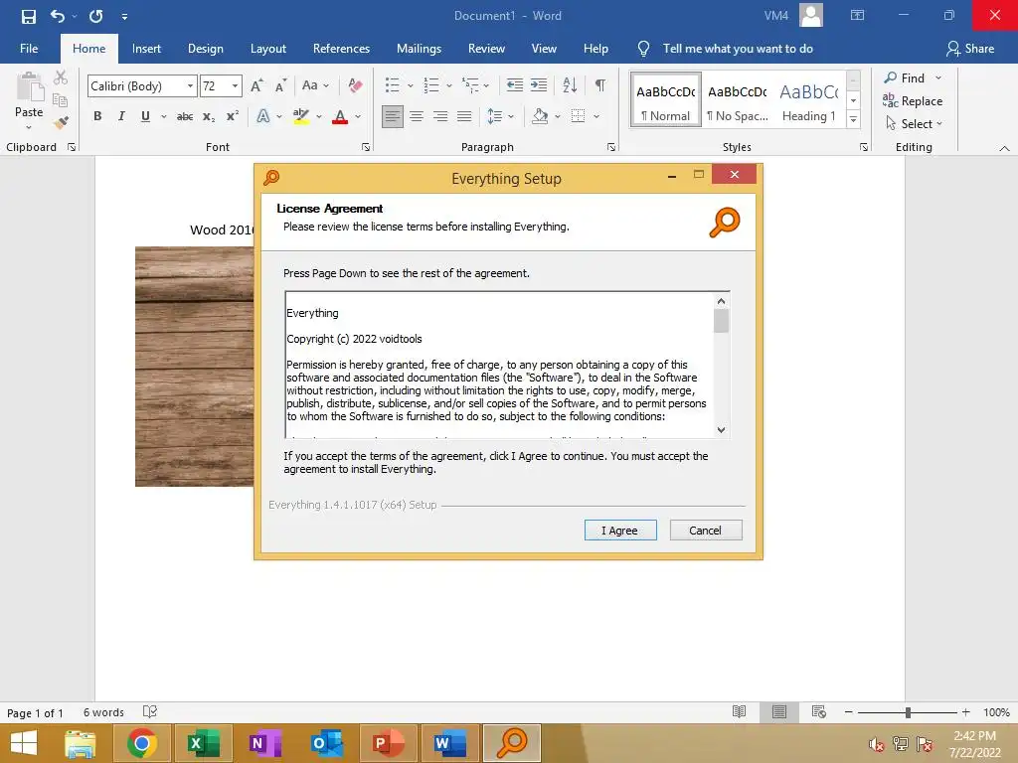
Task: Open the font color red A swatch
Action: [340, 117]
